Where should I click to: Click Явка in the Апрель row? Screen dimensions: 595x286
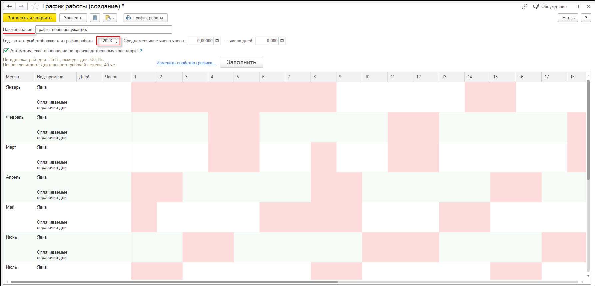(42, 177)
